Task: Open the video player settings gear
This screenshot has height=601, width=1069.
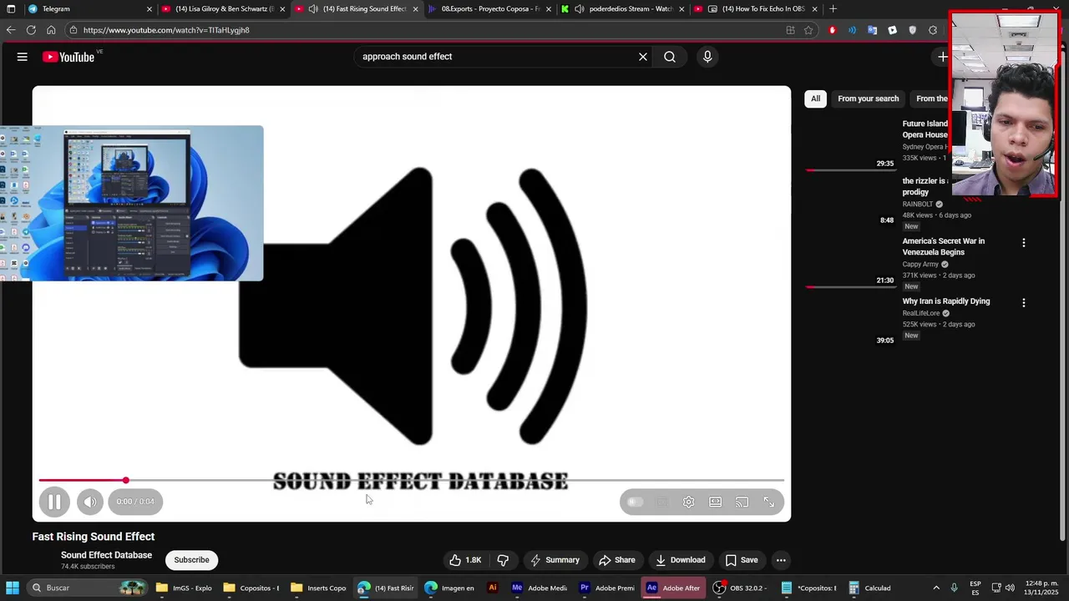Action: pos(688,502)
